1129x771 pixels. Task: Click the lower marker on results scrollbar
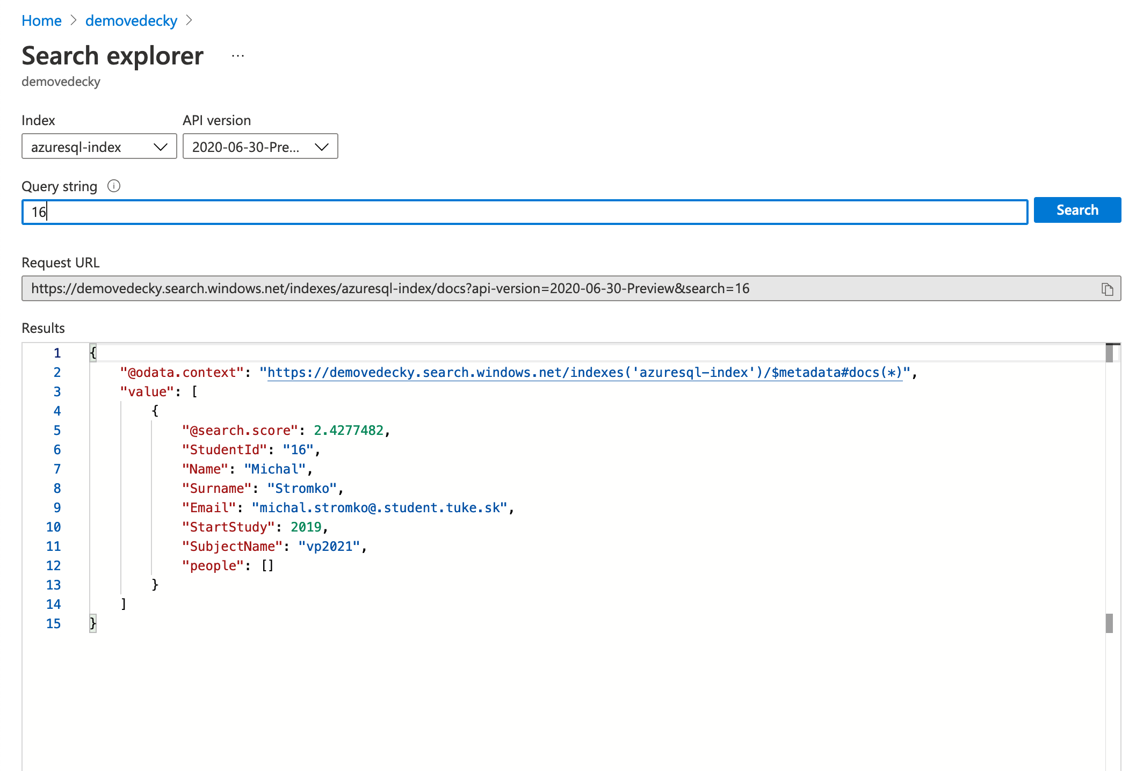click(1109, 623)
